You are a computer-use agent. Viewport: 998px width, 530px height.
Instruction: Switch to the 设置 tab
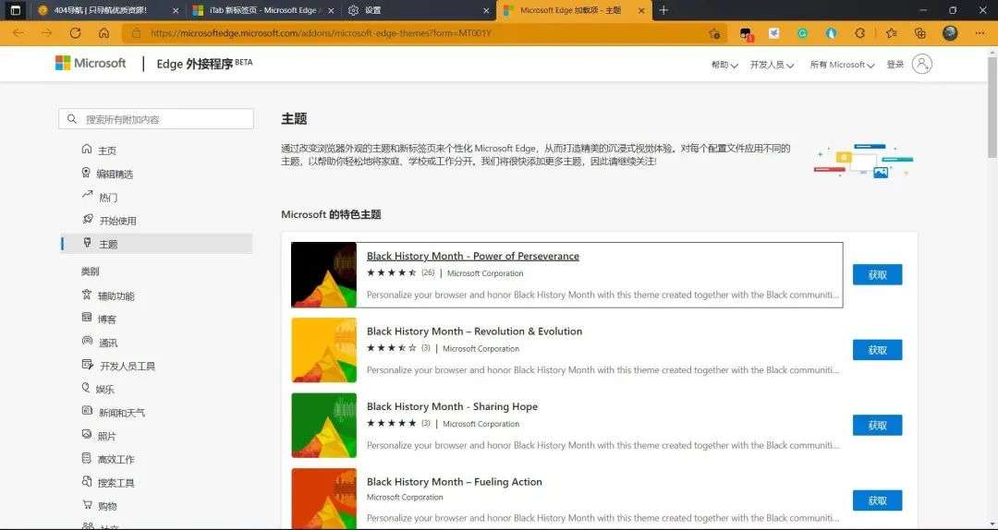[x=419, y=10]
